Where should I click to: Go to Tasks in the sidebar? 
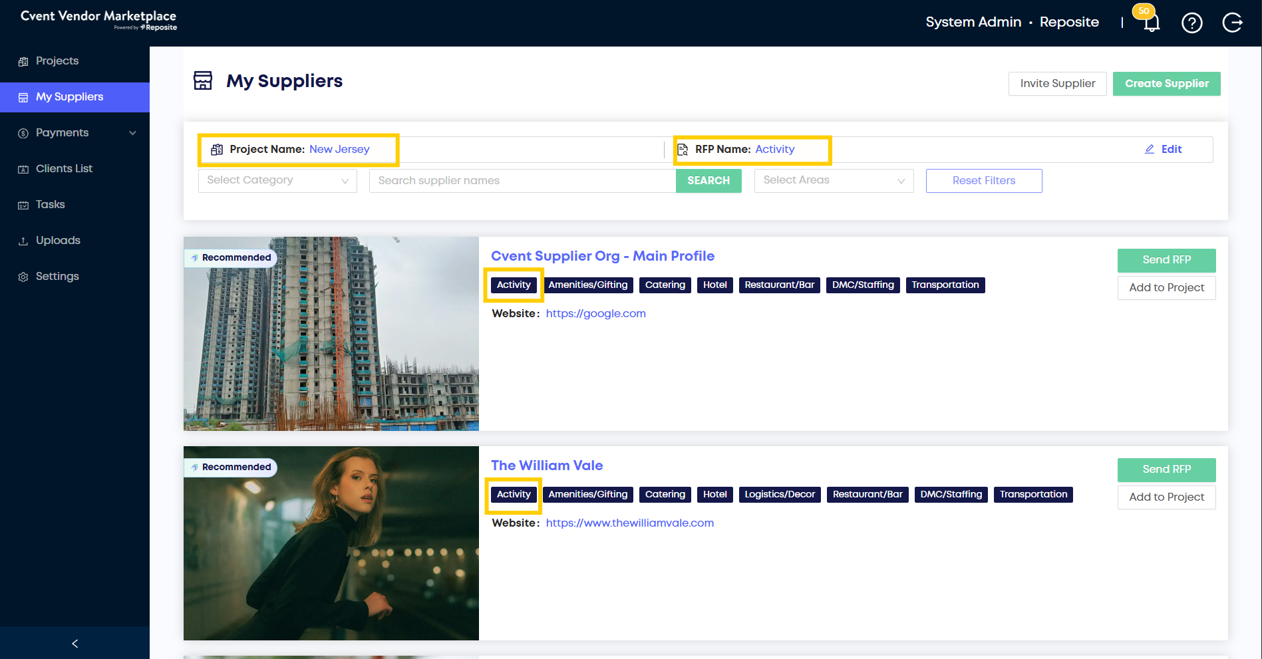75,205
